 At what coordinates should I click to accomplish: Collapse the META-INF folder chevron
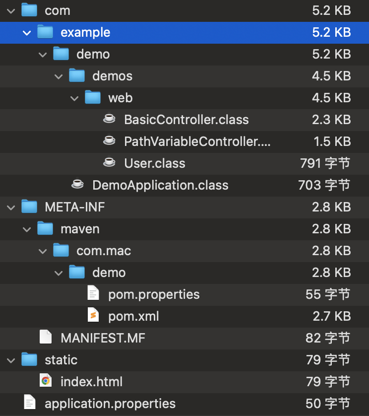coord(11,207)
